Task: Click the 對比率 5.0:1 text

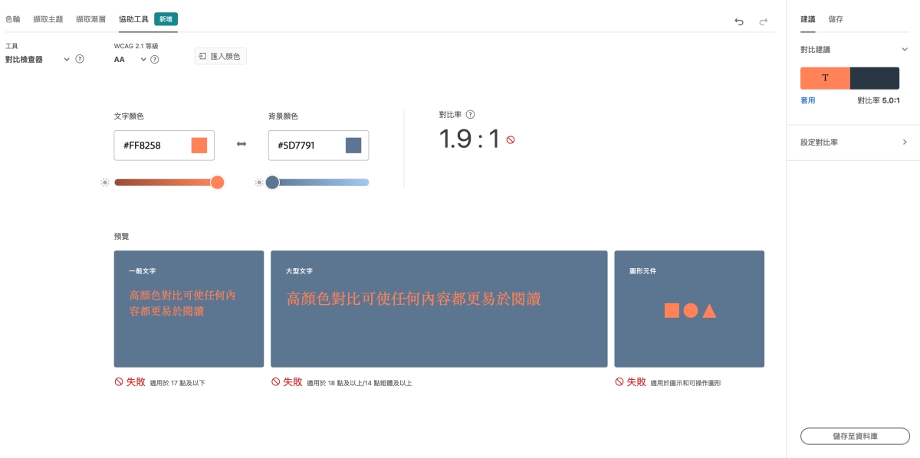Action: click(879, 100)
